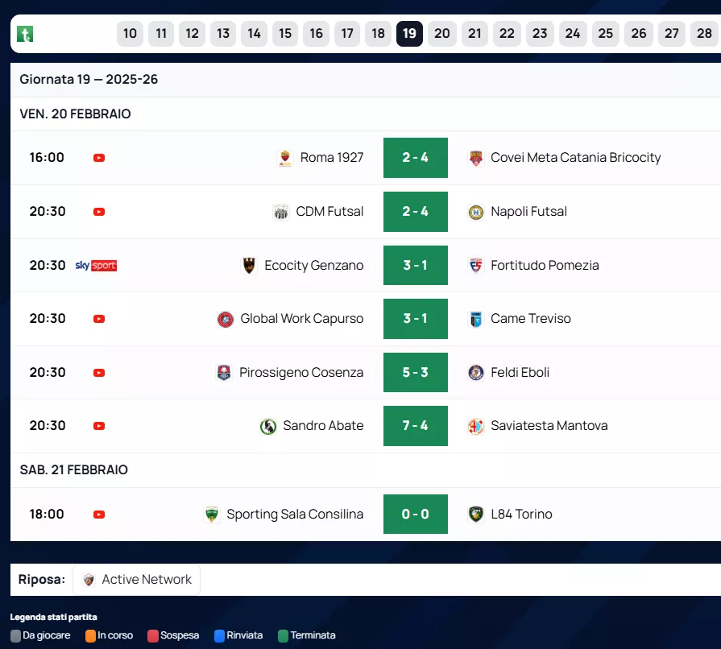Viewport: 721px width, 649px height.
Task: Click the Roma 1927 team crest
Action: (x=284, y=158)
